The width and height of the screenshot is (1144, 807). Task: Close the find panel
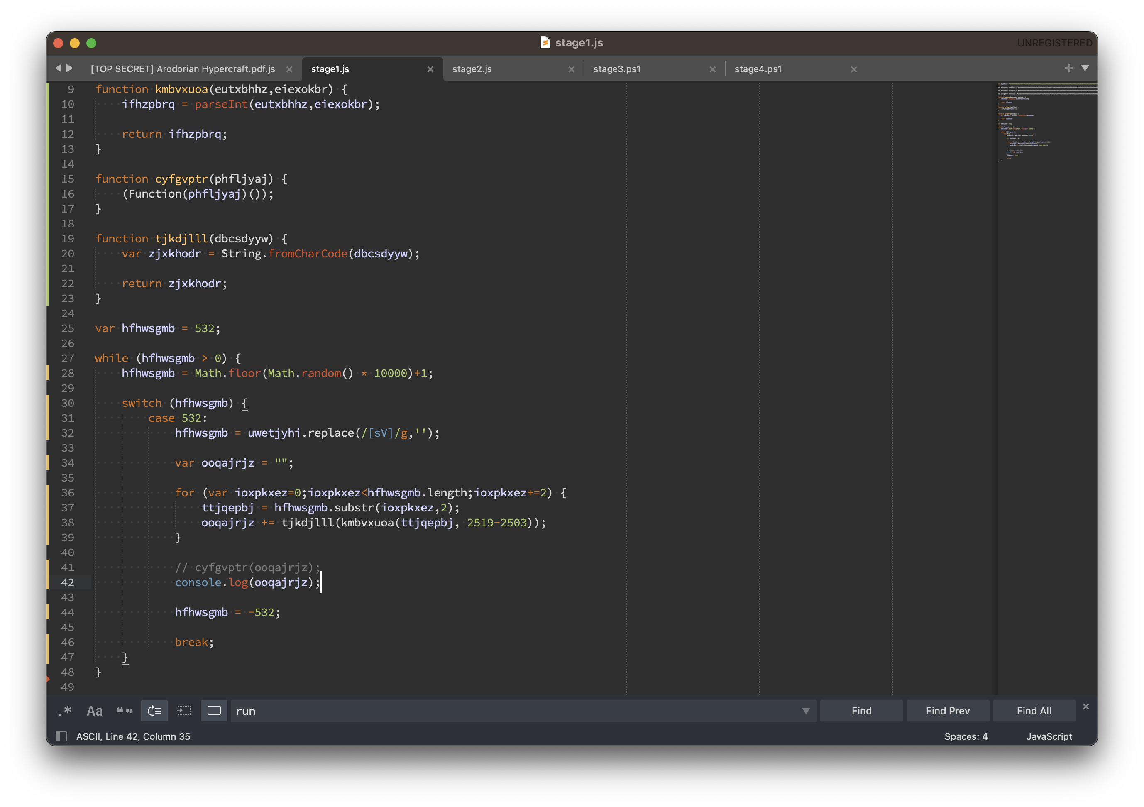1086,707
